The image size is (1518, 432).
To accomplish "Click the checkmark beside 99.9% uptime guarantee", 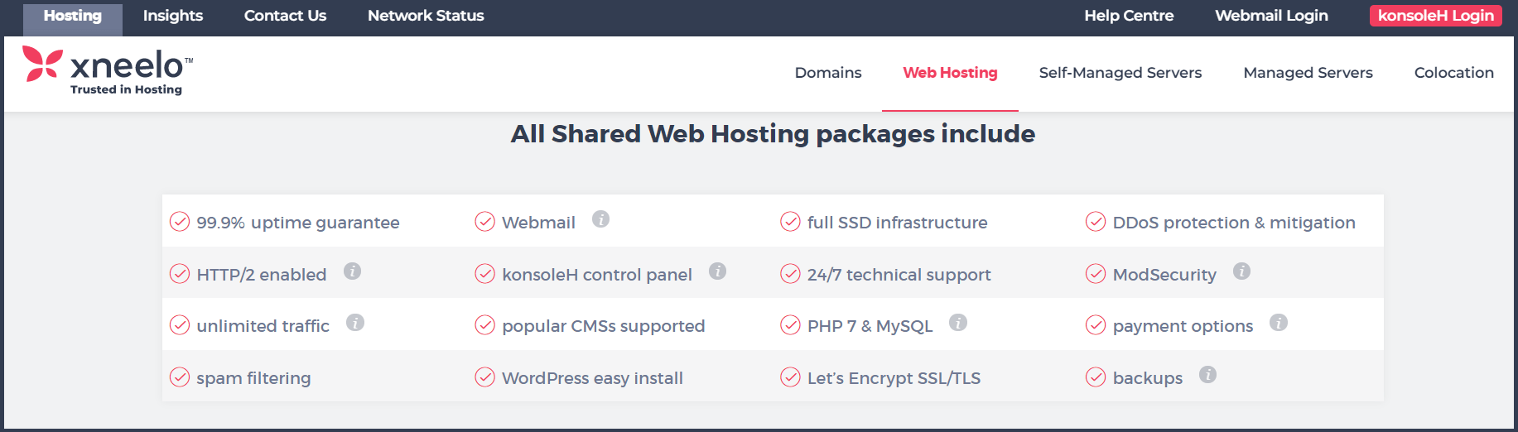I will (x=180, y=222).
